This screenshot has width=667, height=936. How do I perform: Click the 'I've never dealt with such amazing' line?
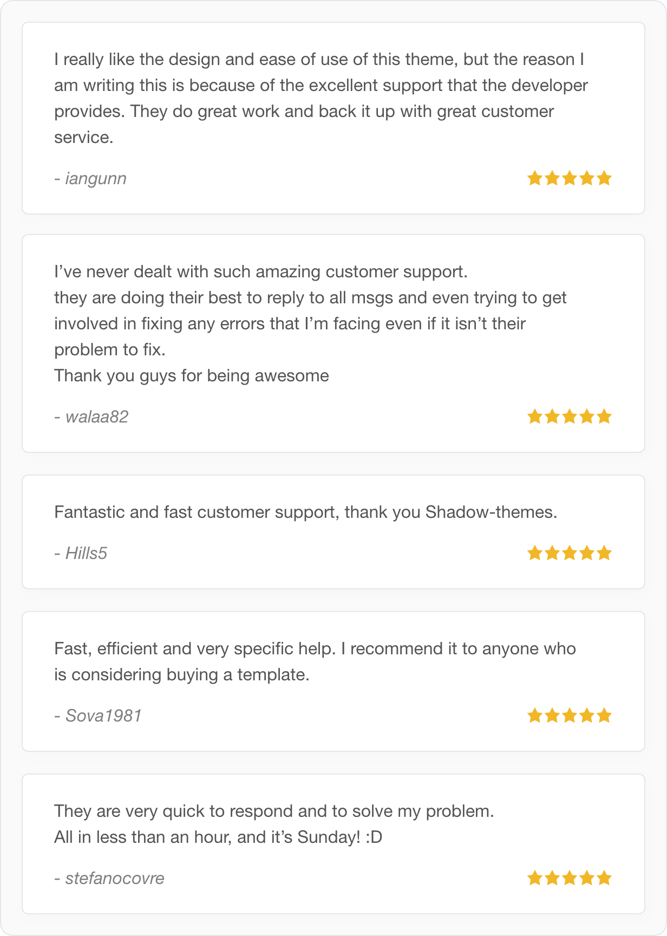pyautogui.click(x=261, y=271)
